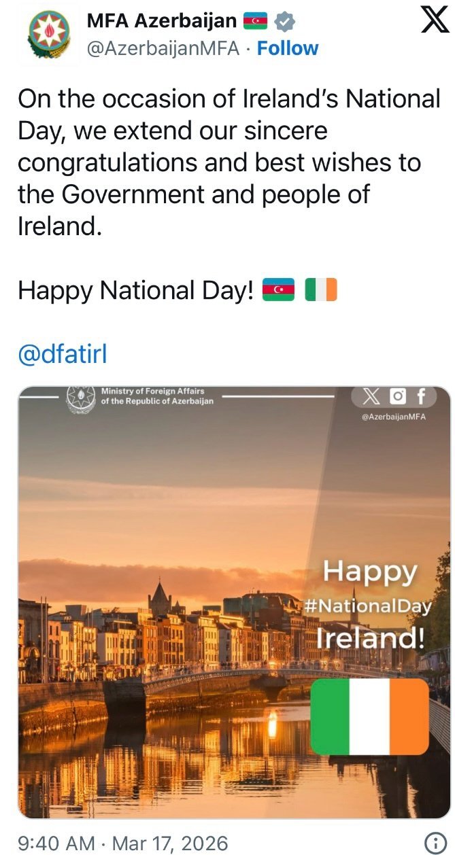Click the @AzerbaijanMFA handle under the name

click(x=163, y=48)
